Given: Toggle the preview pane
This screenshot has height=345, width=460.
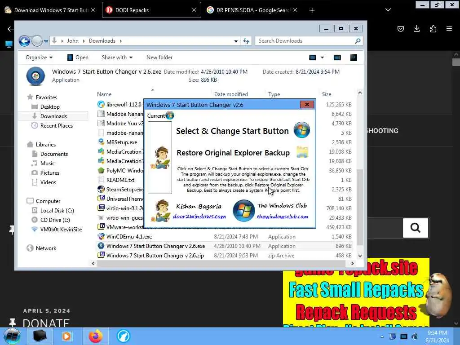Looking at the screenshot, I should [x=337, y=57].
